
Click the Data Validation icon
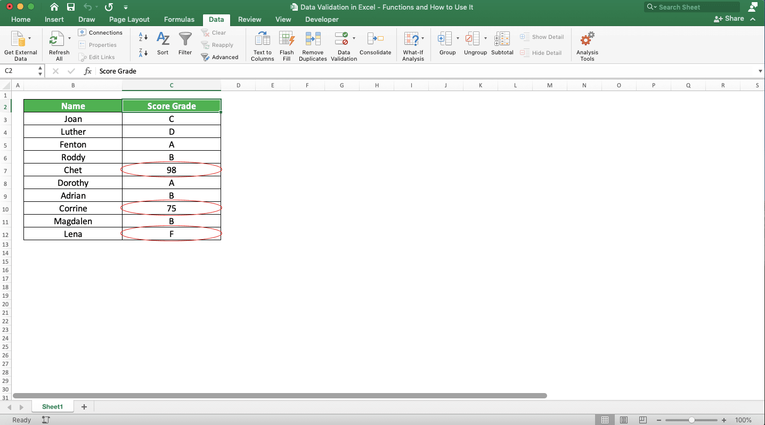point(341,39)
